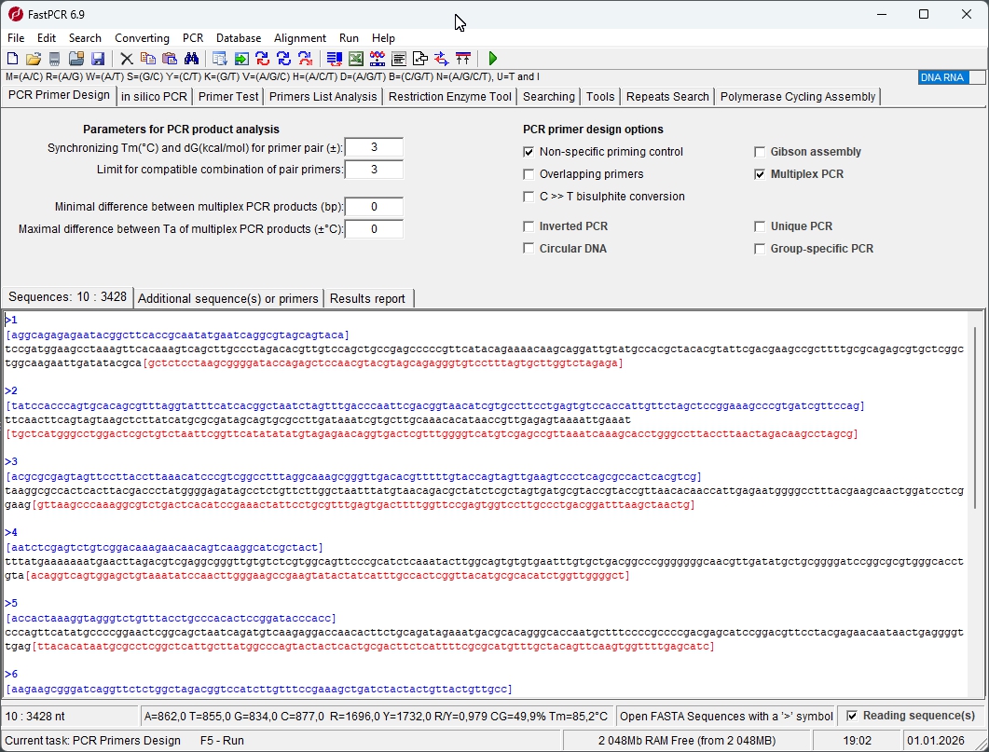
Task: Switch to the Restriction Enzyme Tool tab
Action: pyautogui.click(x=449, y=96)
